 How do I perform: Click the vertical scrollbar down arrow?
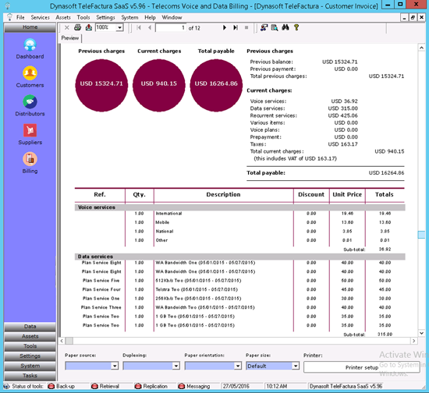pos(422,333)
